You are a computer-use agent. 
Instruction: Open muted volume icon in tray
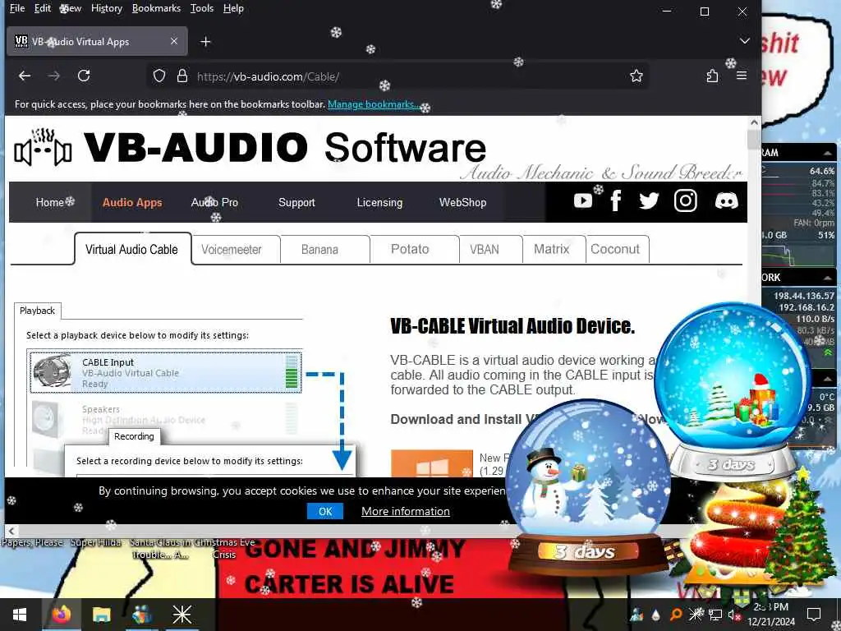point(733,615)
